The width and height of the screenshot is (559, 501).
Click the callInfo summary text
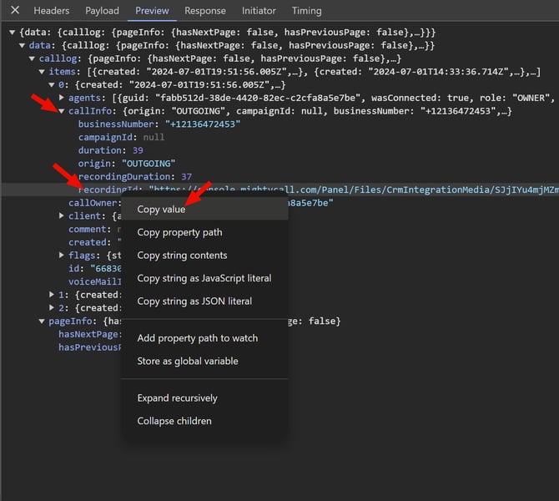317,111
